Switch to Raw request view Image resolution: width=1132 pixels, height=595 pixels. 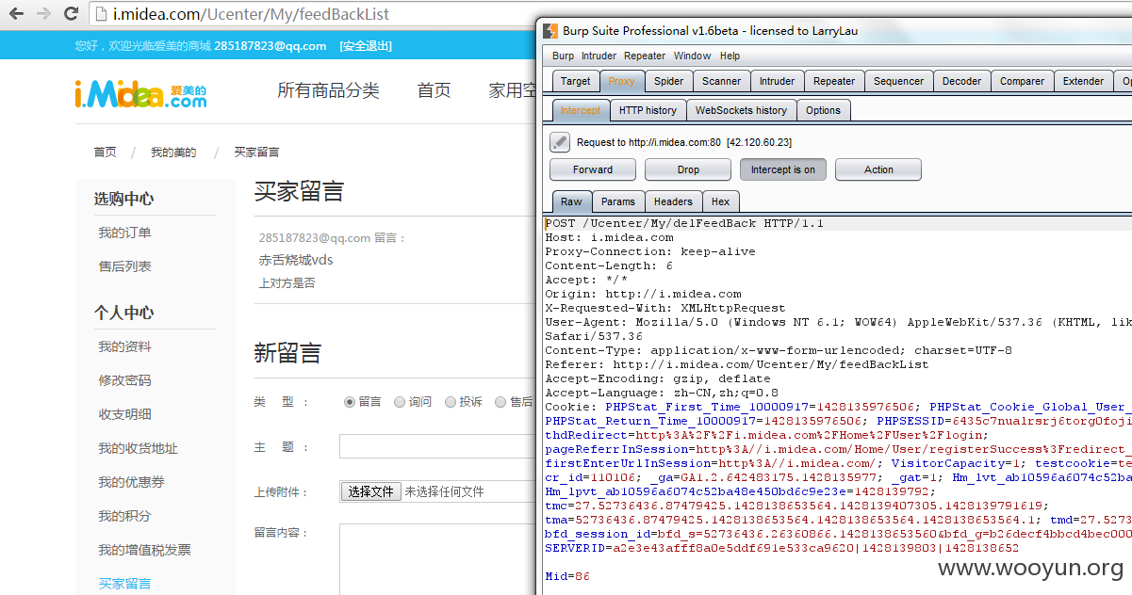(x=571, y=201)
